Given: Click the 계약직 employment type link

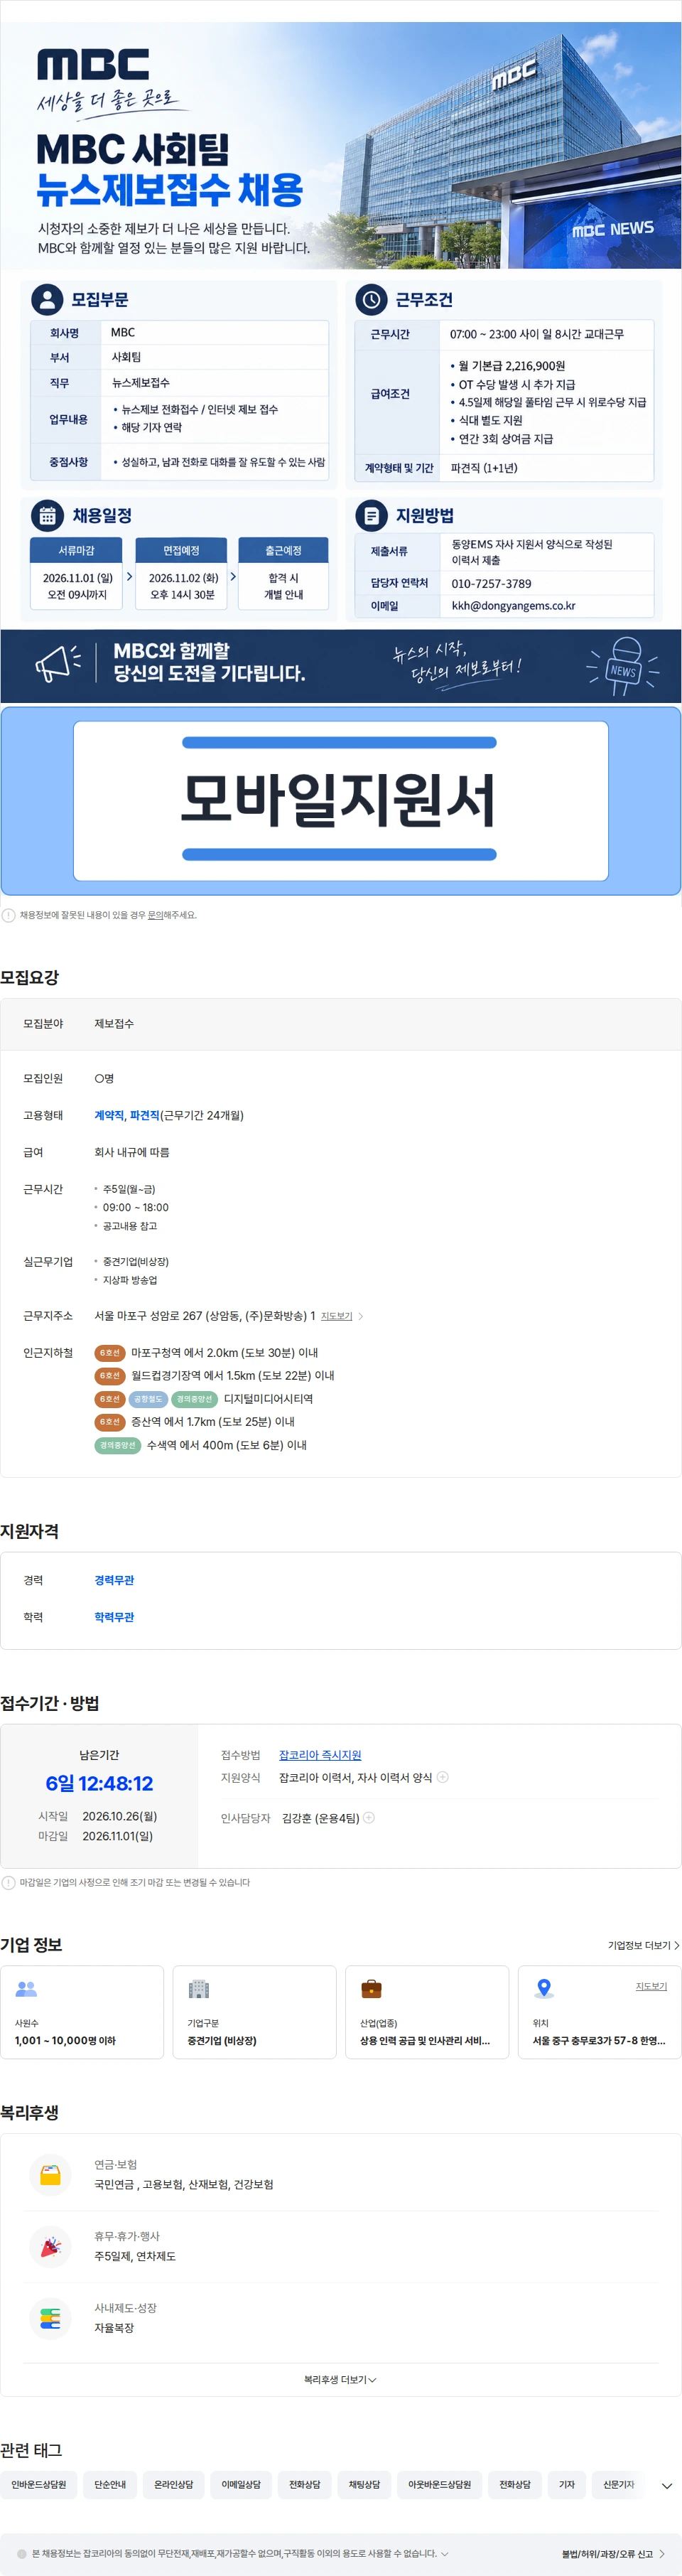Looking at the screenshot, I should (x=109, y=1115).
